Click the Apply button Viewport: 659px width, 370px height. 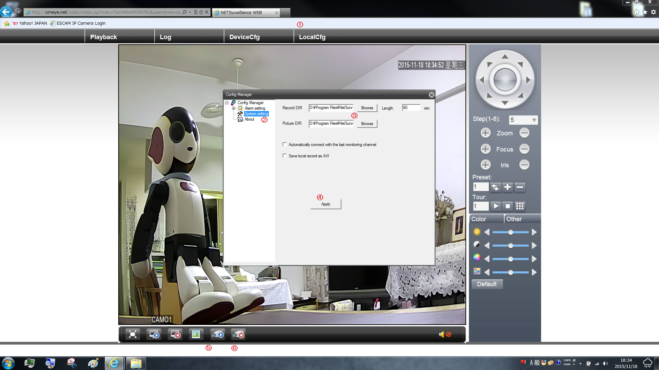[x=326, y=204]
